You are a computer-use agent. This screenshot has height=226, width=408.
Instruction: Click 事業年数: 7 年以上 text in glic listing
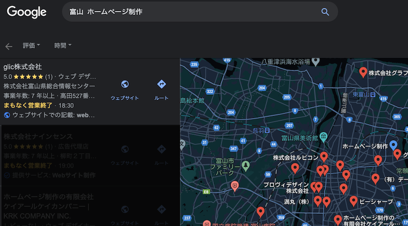(29, 96)
